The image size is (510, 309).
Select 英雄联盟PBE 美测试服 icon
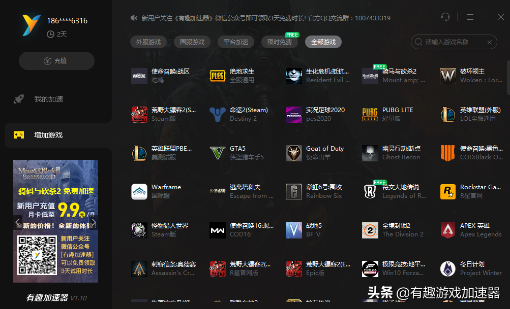click(139, 153)
